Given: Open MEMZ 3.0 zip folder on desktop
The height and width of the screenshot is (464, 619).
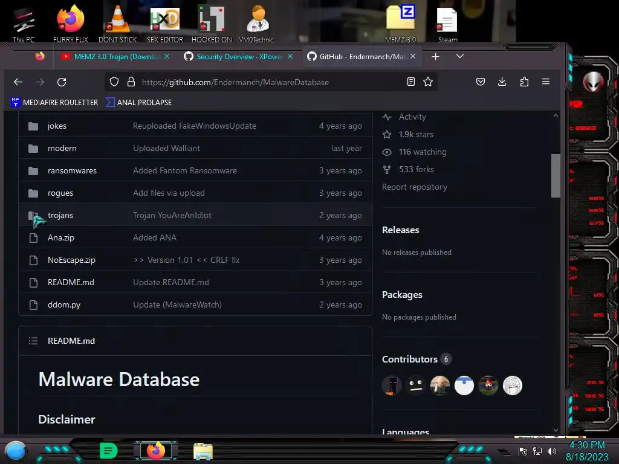Looking at the screenshot, I should point(400,24).
